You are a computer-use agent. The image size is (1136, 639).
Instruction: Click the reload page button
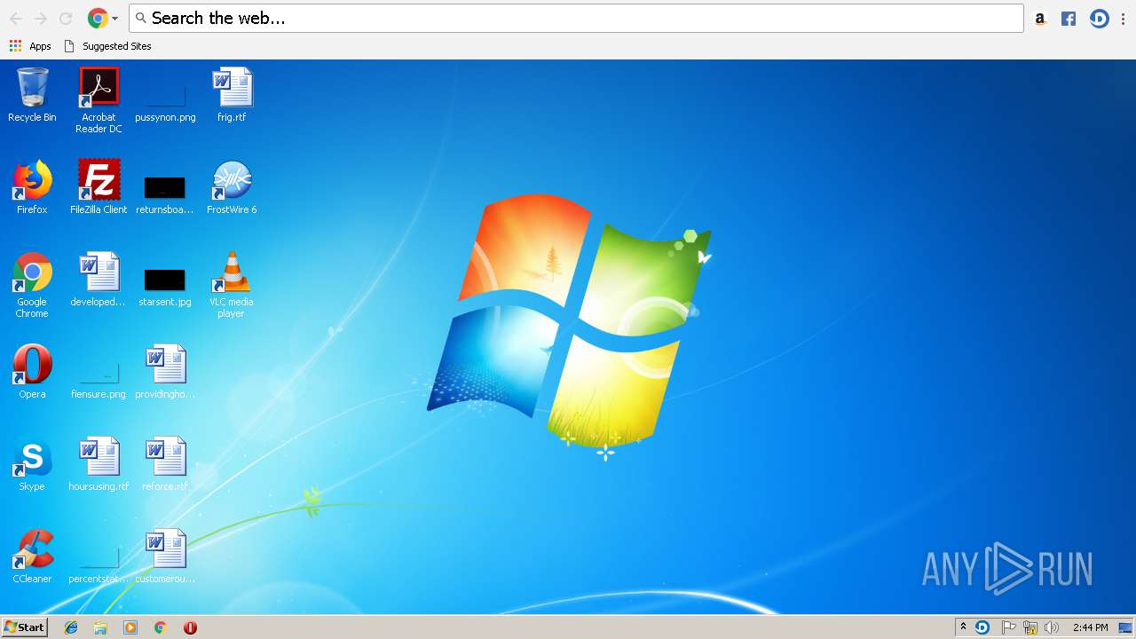[66, 18]
